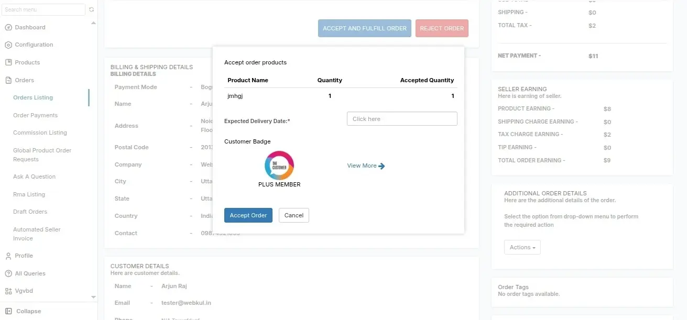Click the Plus Member customer badge image

pos(279,165)
